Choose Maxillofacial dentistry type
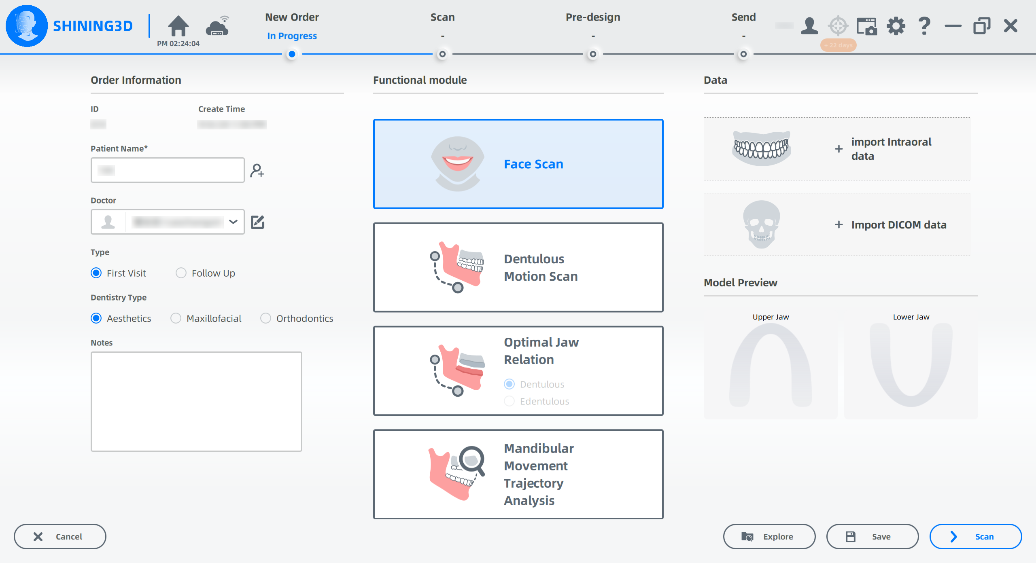This screenshot has height=563, width=1036. pos(176,318)
